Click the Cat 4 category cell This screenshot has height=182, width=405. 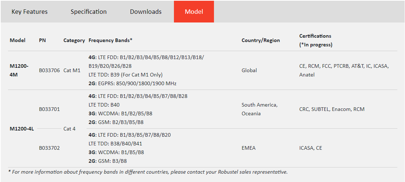point(70,129)
